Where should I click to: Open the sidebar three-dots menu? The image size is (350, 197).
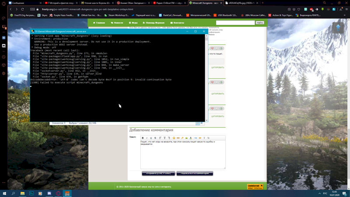coord(3,183)
